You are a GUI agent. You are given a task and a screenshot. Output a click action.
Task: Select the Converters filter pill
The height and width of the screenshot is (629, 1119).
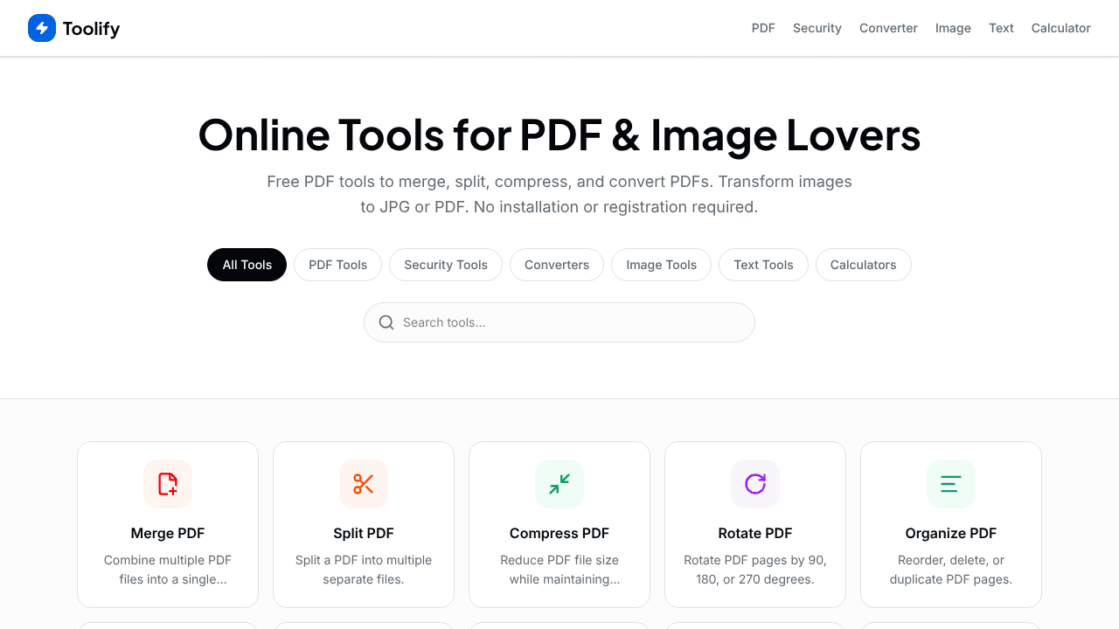[x=557, y=265]
